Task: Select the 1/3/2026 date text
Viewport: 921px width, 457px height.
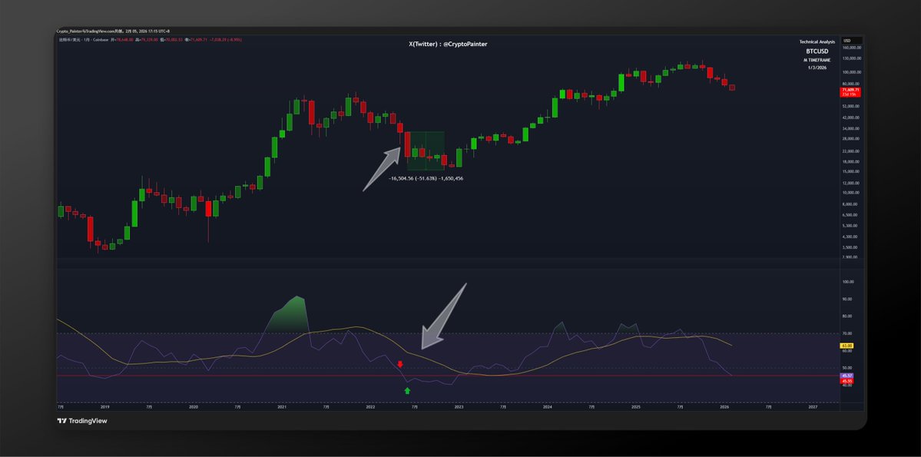Action: [817, 68]
